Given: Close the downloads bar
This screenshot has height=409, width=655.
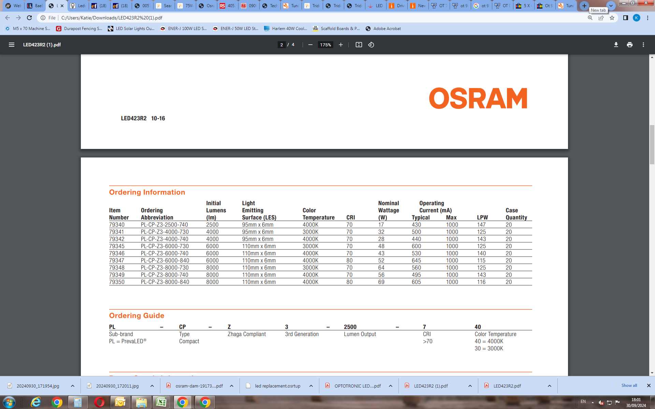Looking at the screenshot, I should tap(649, 385).
